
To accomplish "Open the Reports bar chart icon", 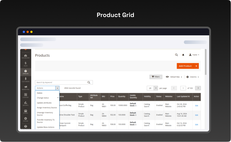I will coord(25,104).
